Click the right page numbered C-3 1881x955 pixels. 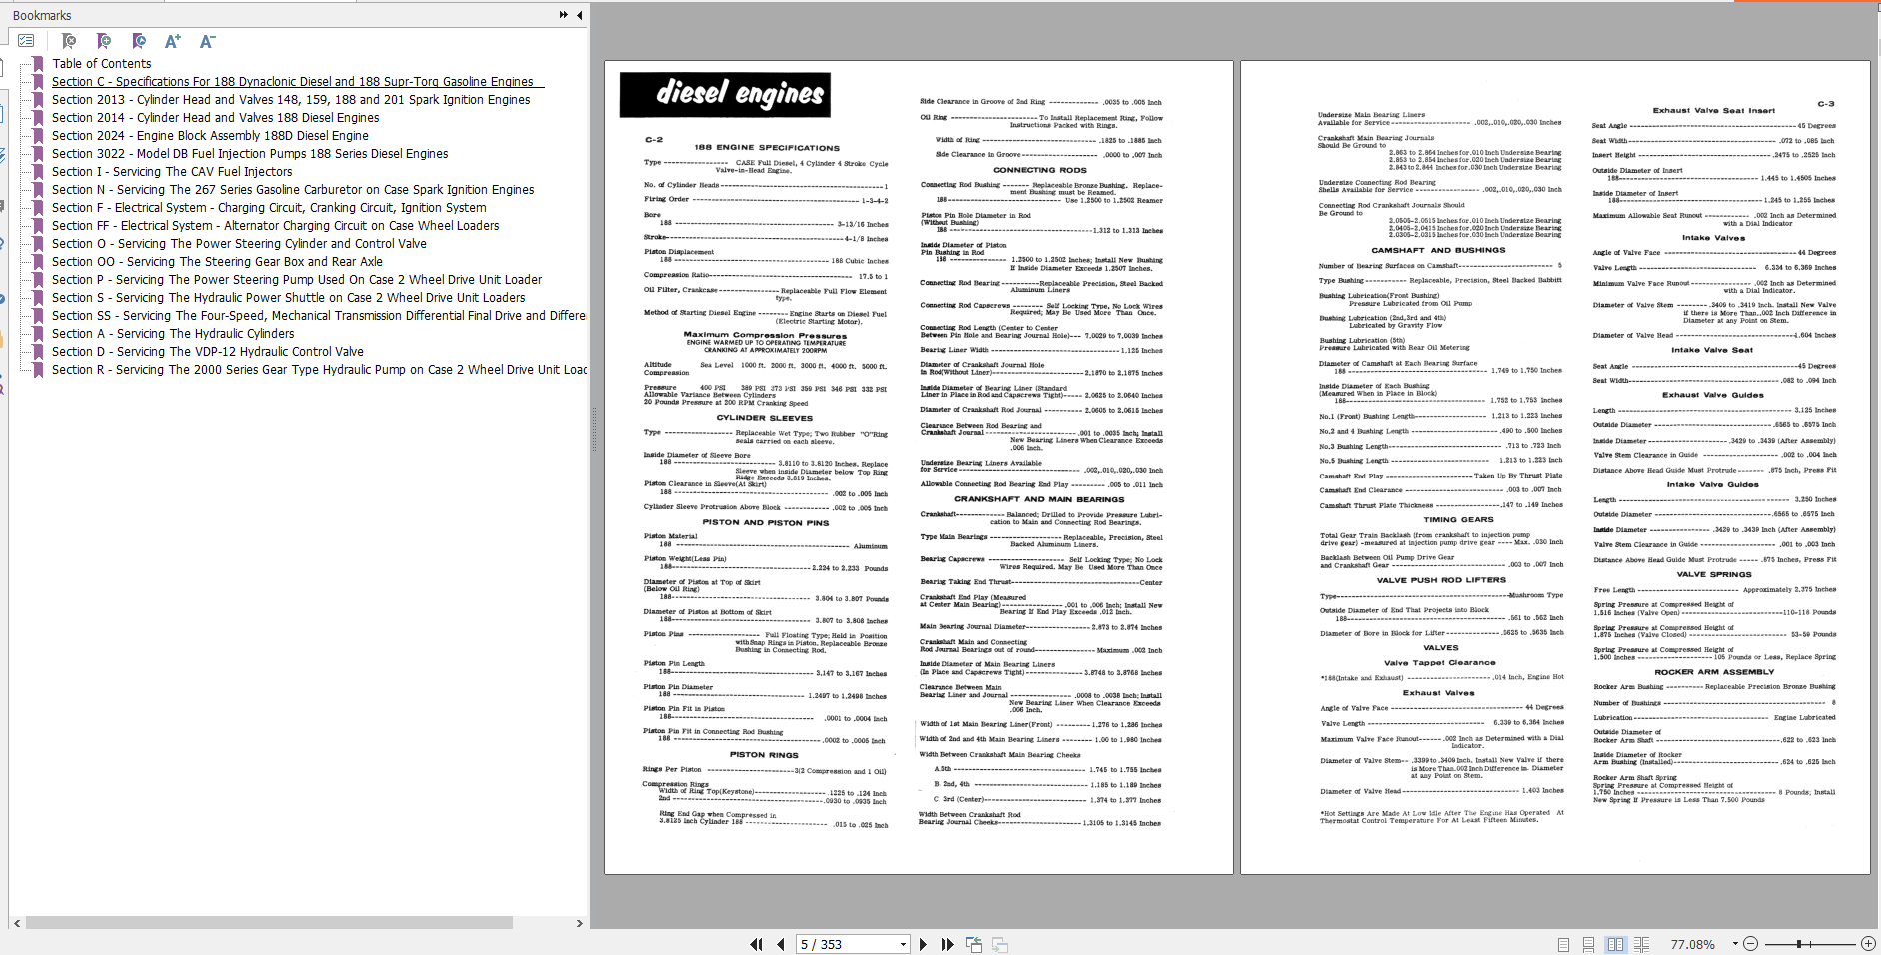click(1555, 468)
